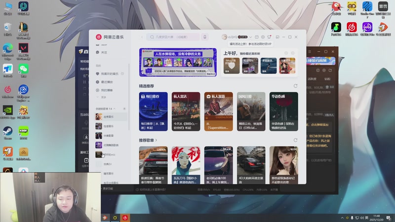The height and width of the screenshot is (222, 395).
Task: Click the NetEase Music taskbar icon
Action: (125, 218)
